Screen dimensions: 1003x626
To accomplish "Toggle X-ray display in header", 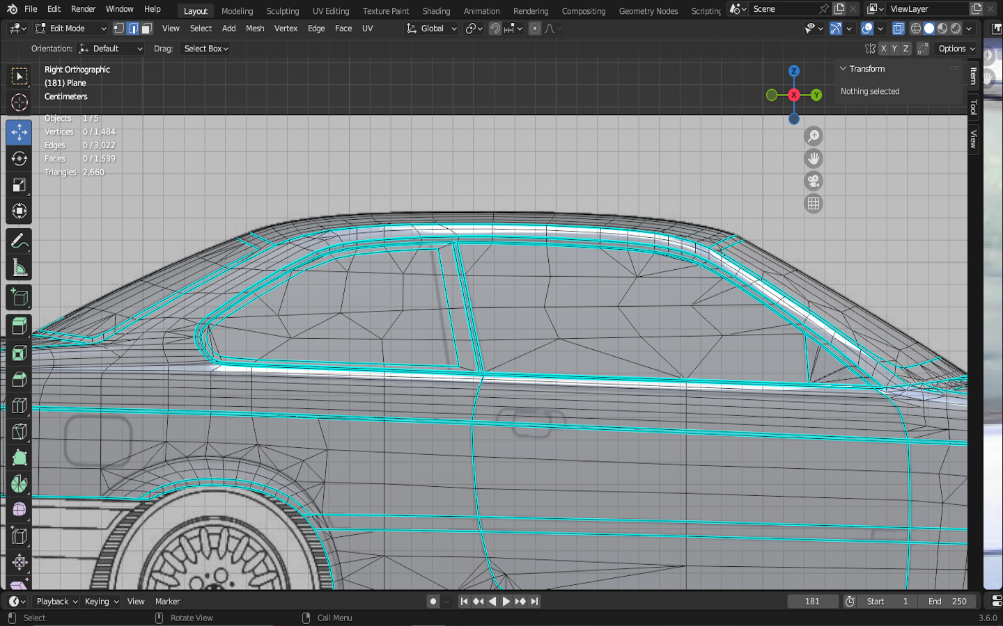I will coord(898,29).
